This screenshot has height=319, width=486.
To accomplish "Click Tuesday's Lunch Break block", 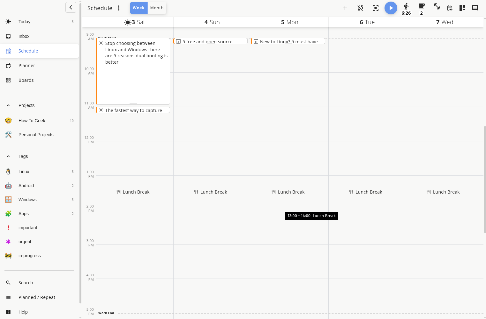I will [x=366, y=192].
